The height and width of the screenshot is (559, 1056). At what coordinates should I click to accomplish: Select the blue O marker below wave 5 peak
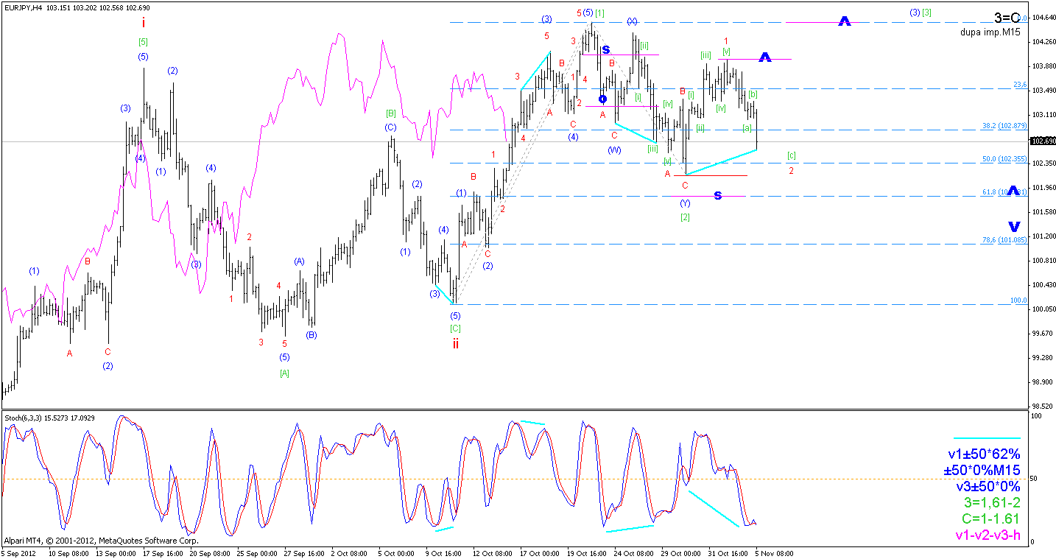602,99
